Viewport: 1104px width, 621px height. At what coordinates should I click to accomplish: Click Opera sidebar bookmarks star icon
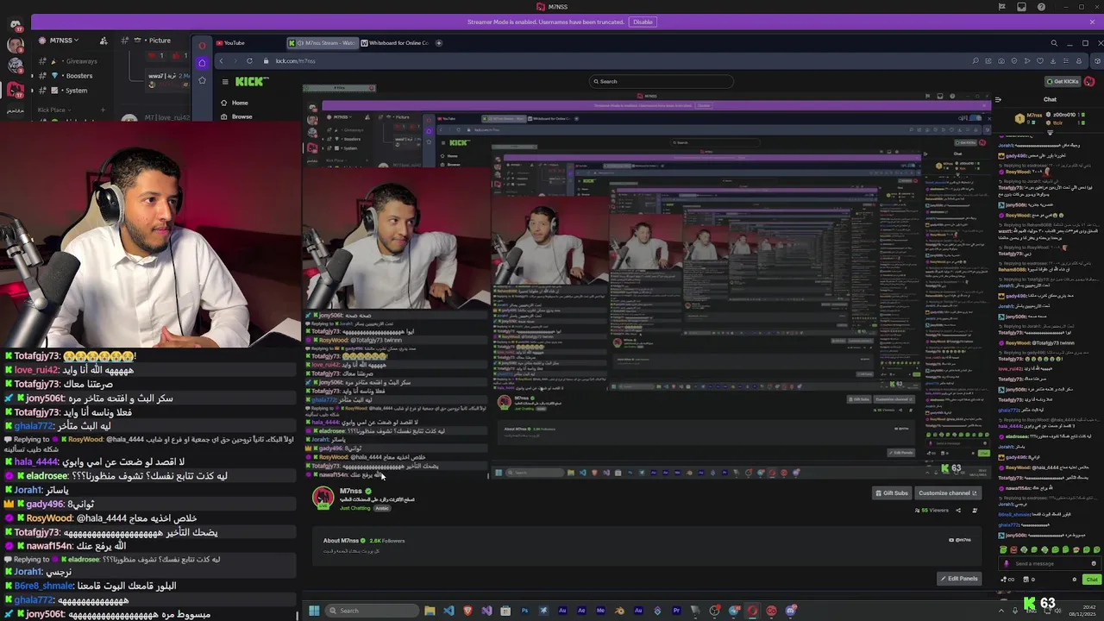202,80
